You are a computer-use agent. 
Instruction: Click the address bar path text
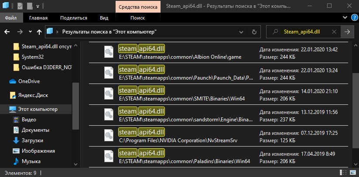pos(109,32)
